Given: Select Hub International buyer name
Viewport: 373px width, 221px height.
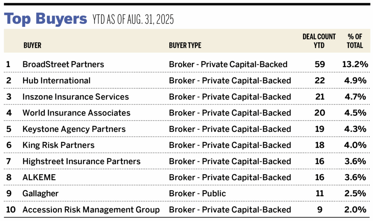Looking at the screenshot, I should click(x=56, y=80).
